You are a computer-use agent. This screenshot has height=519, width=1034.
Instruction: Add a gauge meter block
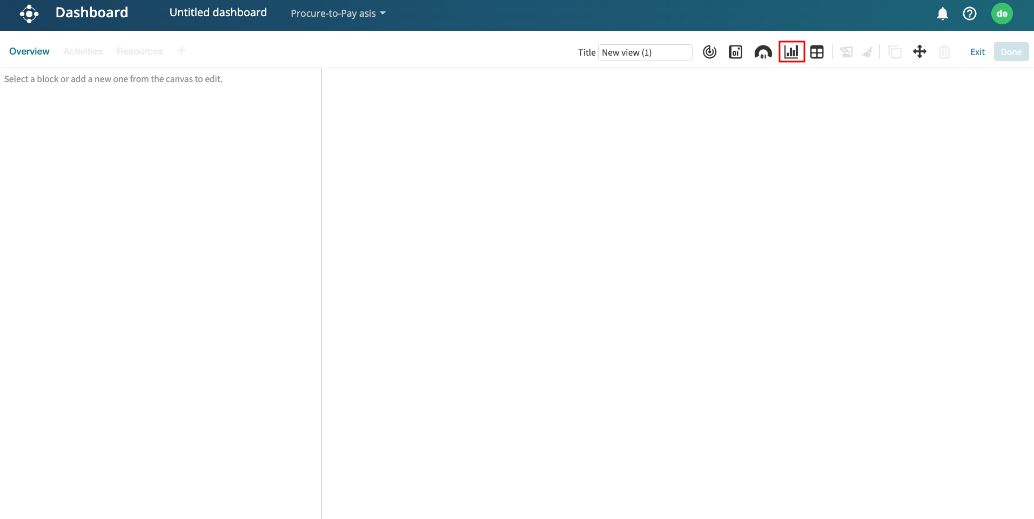[763, 52]
